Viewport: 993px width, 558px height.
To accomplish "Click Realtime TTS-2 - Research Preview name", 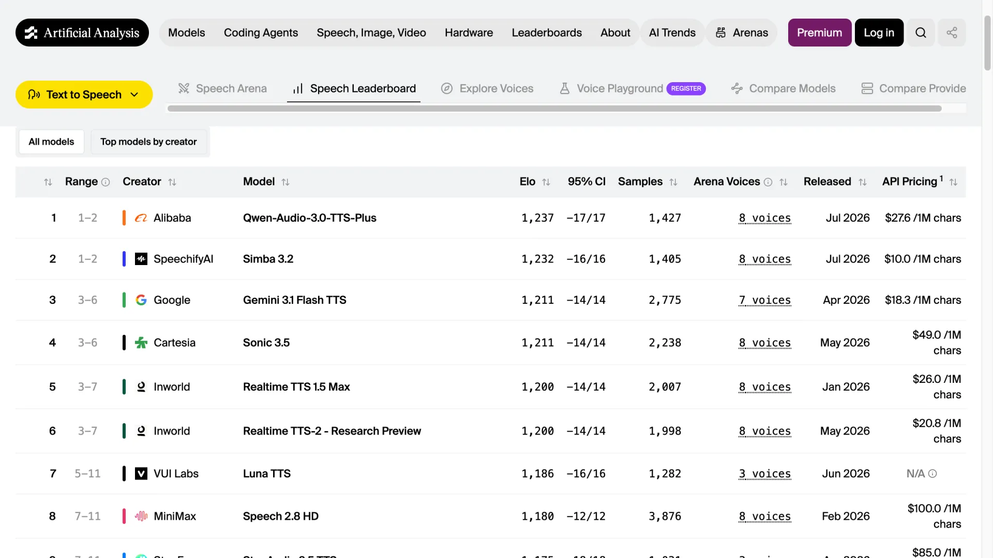I will click(x=332, y=431).
